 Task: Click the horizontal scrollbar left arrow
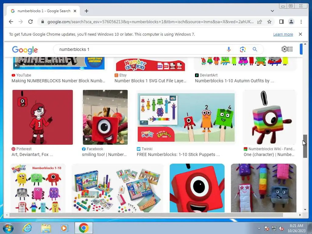[7, 215]
